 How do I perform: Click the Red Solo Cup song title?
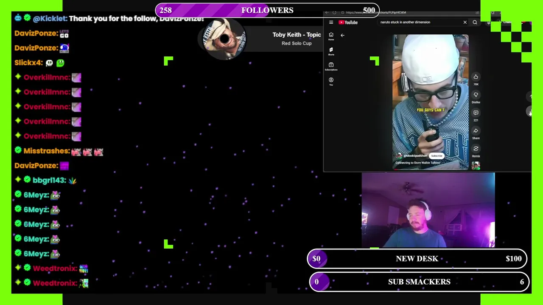click(x=297, y=43)
